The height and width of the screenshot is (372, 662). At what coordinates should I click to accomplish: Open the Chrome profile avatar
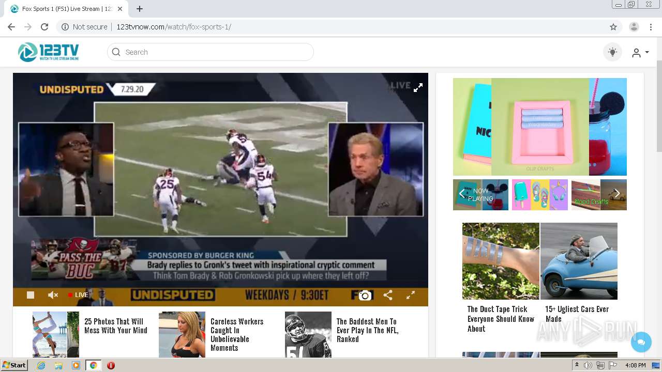pos(634,27)
